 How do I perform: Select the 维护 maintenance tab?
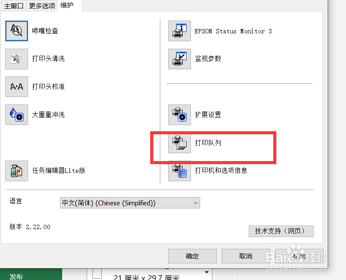[67, 5]
